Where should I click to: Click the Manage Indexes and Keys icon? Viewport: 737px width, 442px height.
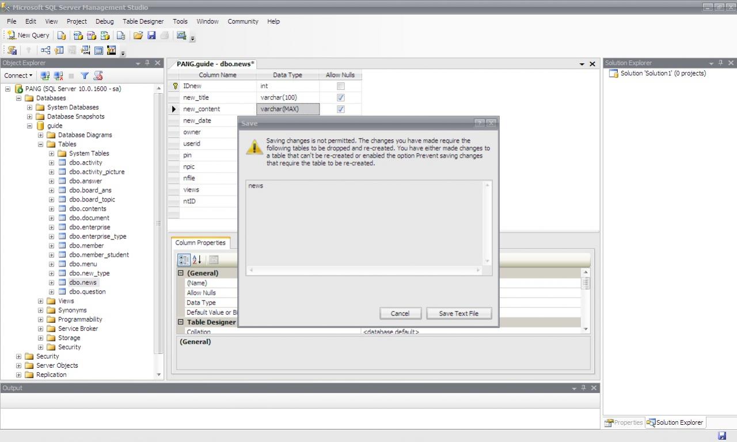pos(59,51)
